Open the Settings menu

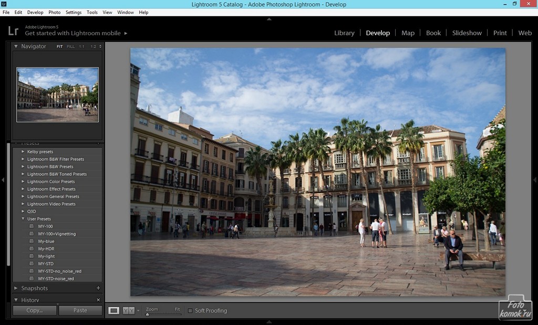click(x=74, y=13)
